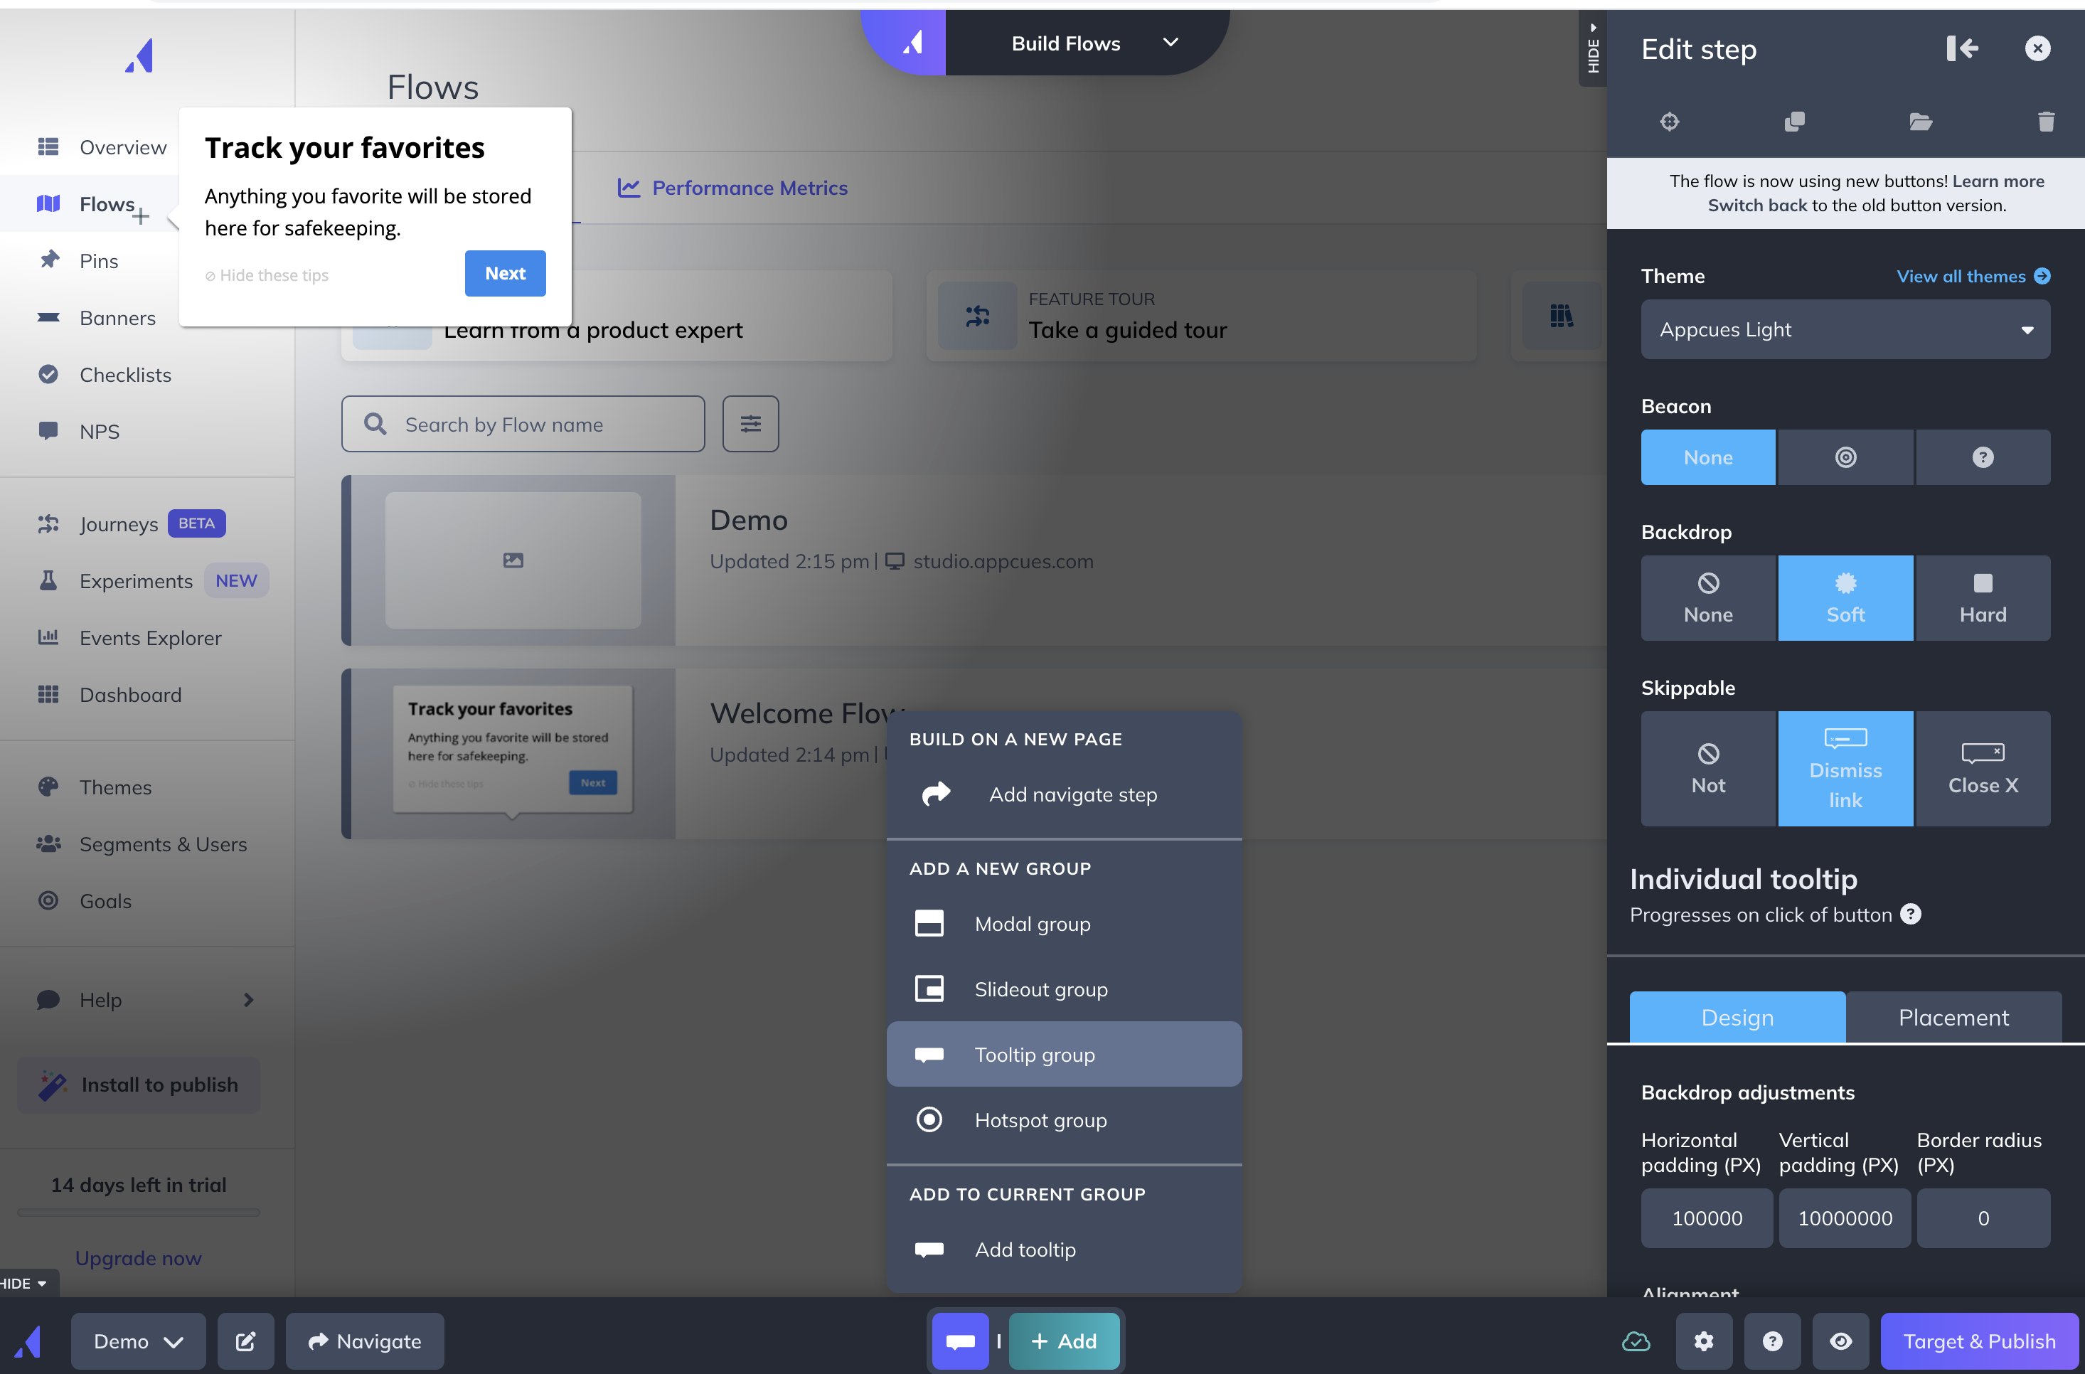Click the Add button in bottom bar
Screen dimensions: 2085x1374
(x=1065, y=1341)
